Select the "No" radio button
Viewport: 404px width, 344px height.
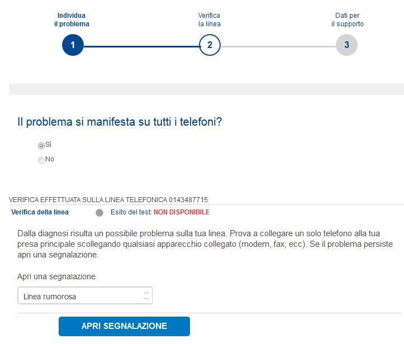pyautogui.click(x=41, y=160)
